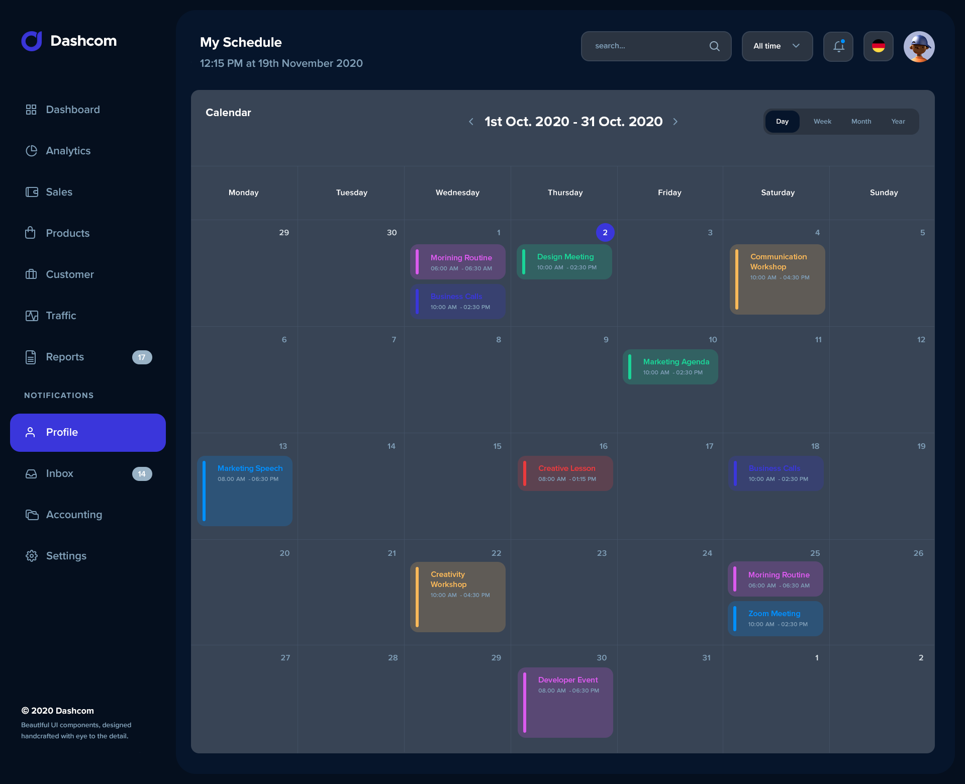Switch calendar to Year view

pyautogui.click(x=898, y=121)
